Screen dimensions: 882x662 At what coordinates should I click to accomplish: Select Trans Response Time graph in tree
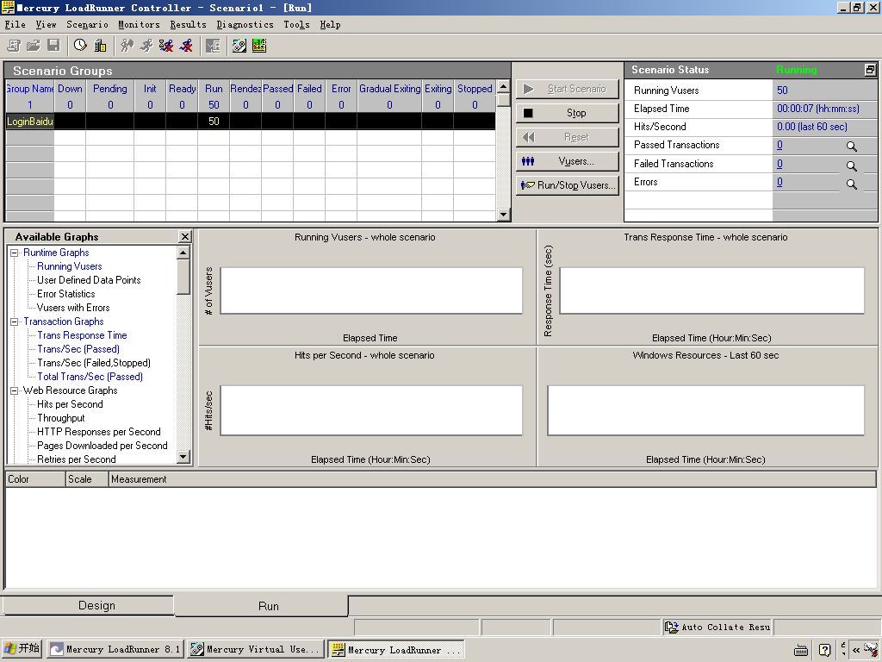82,335
